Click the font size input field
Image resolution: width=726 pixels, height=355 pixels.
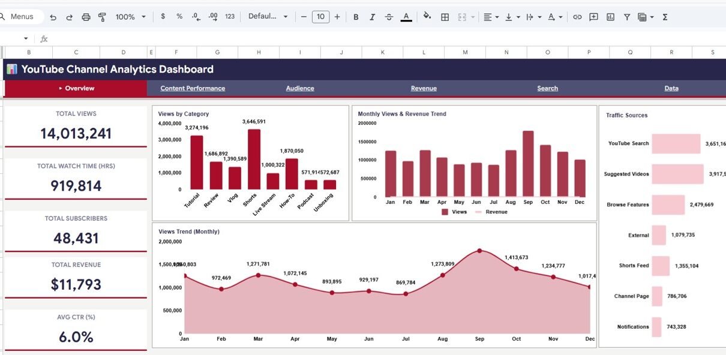tap(320, 17)
